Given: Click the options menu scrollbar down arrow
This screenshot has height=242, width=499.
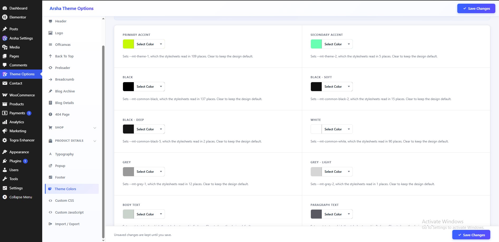Looking at the screenshot, I should (103, 240).
